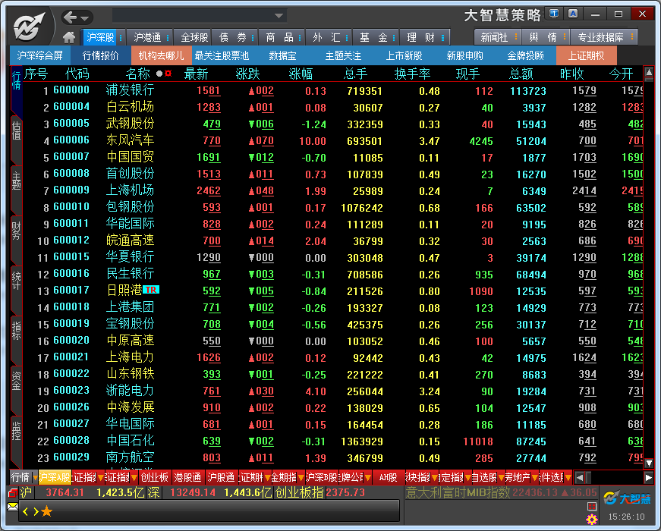The width and height of the screenshot is (661, 531).
Task: Open settings with the yellow gear icon
Action: click(592, 519)
